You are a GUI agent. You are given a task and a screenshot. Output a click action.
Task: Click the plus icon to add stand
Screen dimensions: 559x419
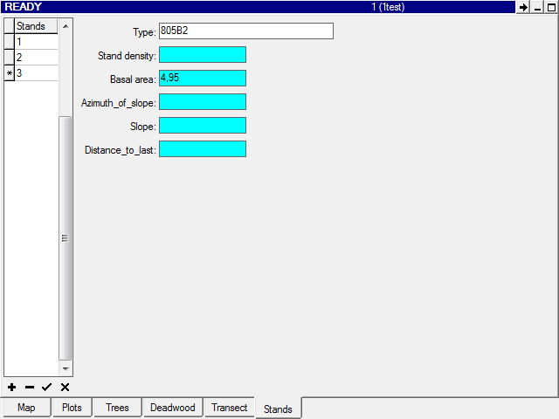(11, 387)
